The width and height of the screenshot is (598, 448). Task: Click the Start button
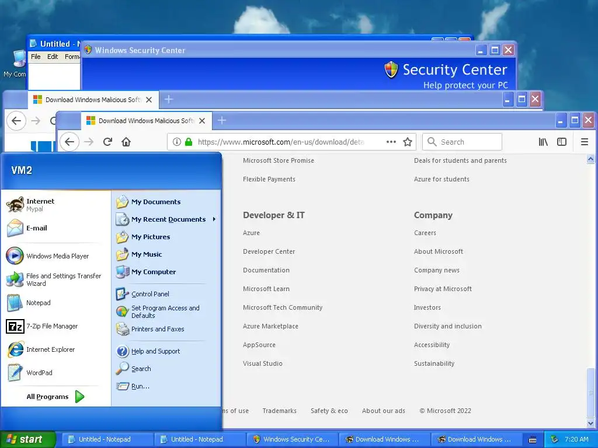pyautogui.click(x=27, y=439)
